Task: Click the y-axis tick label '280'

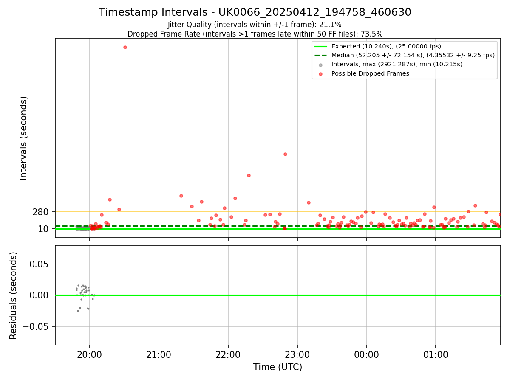Action: click(x=41, y=212)
